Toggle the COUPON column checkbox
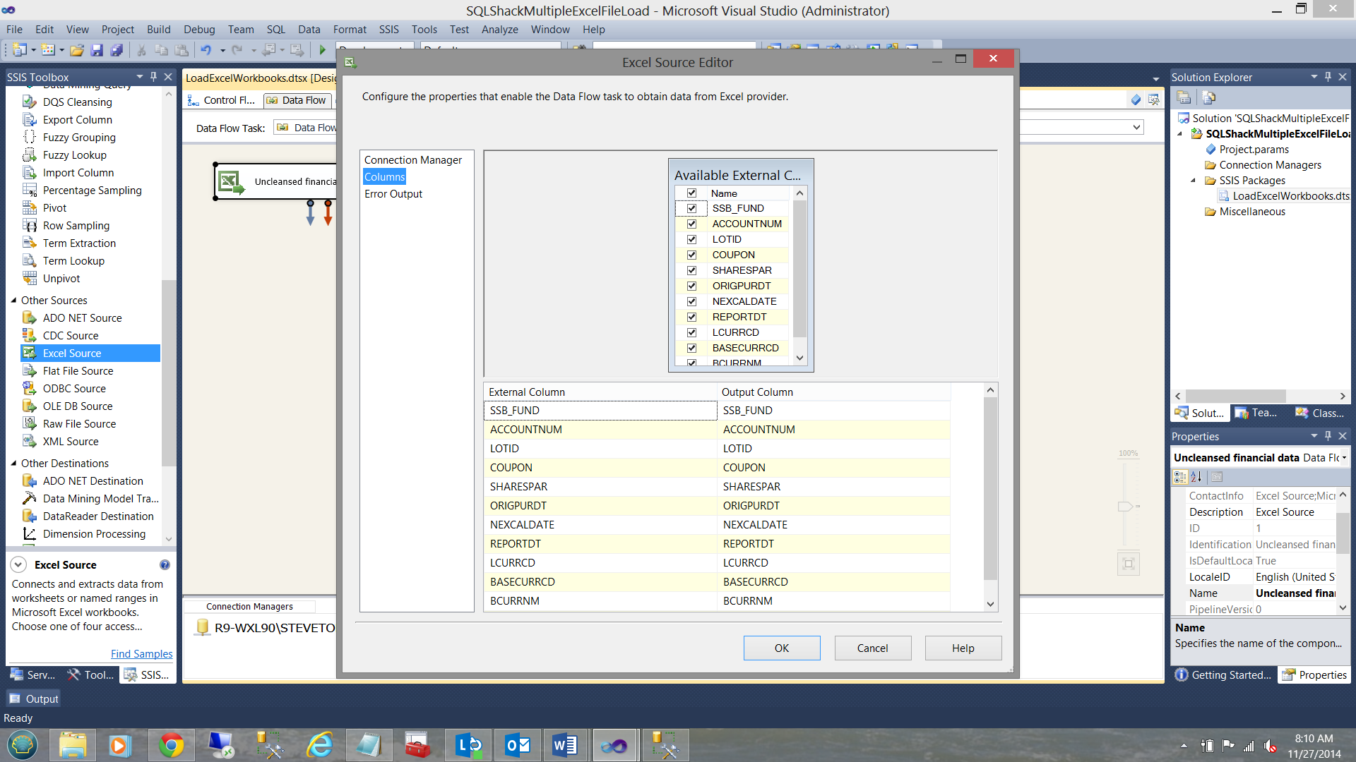Screen dimensions: 1356x762 point(691,255)
